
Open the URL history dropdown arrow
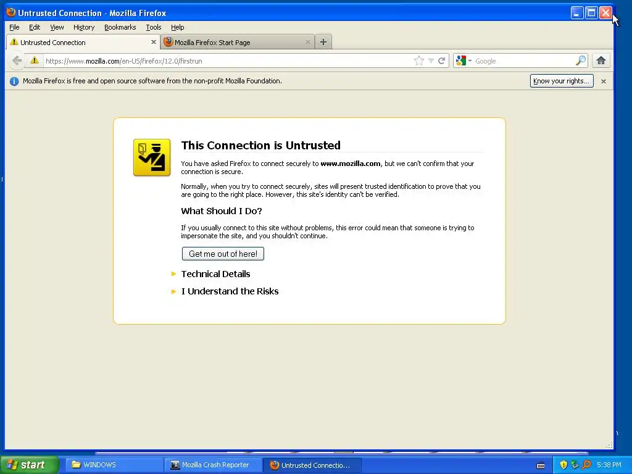point(431,61)
